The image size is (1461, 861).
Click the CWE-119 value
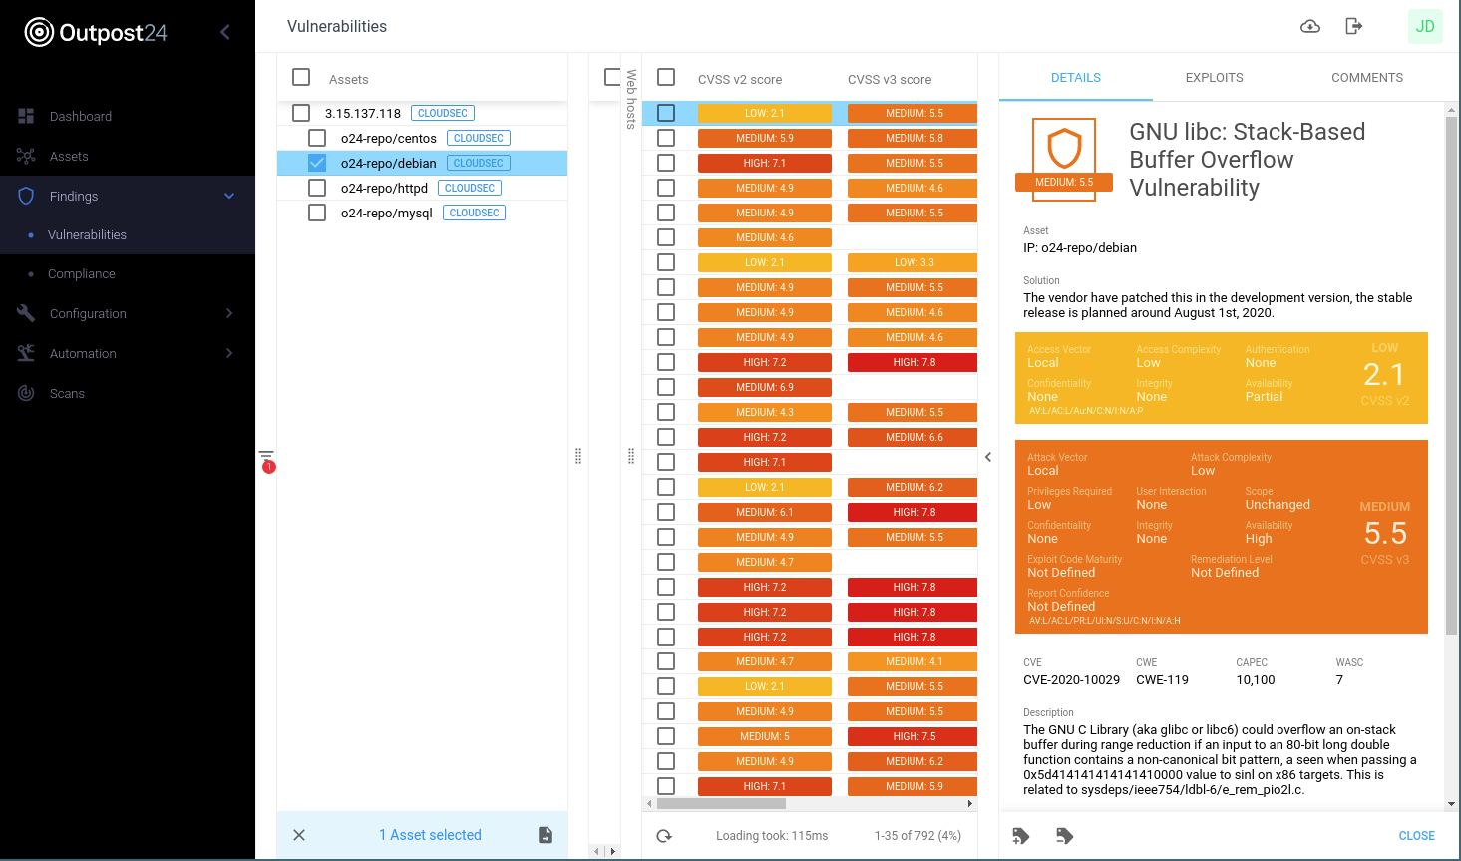click(x=1162, y=679)
